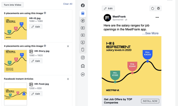The image size is (178, 106).
Task: Click the bug report icon
Action: point(158,8)
